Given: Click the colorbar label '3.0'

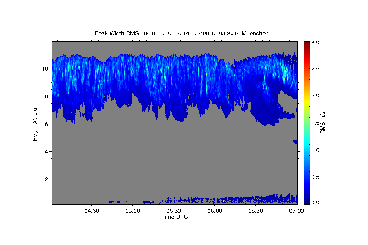Looking at the screenshot, I should pyautogui.click(x=316, y=43).
